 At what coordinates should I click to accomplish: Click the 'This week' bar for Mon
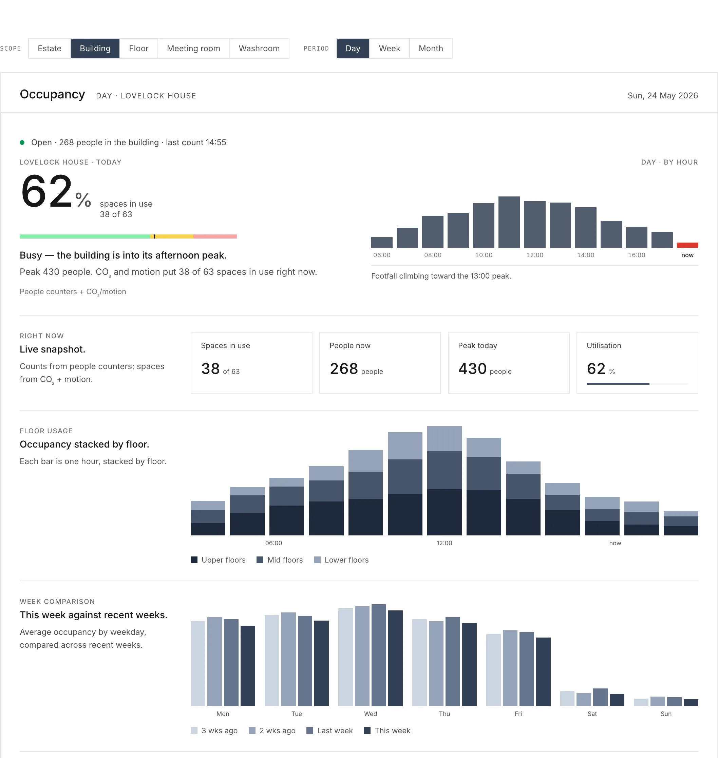[x=248, y=666]
